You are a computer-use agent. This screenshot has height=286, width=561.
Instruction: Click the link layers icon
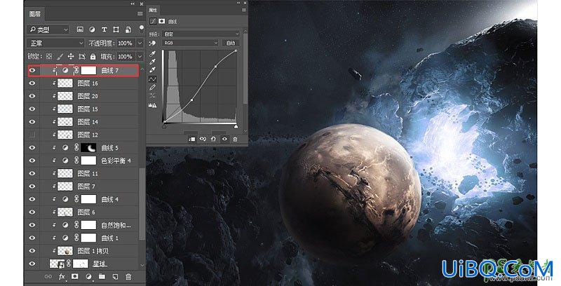pyautogui.click(x=48, y=276)
